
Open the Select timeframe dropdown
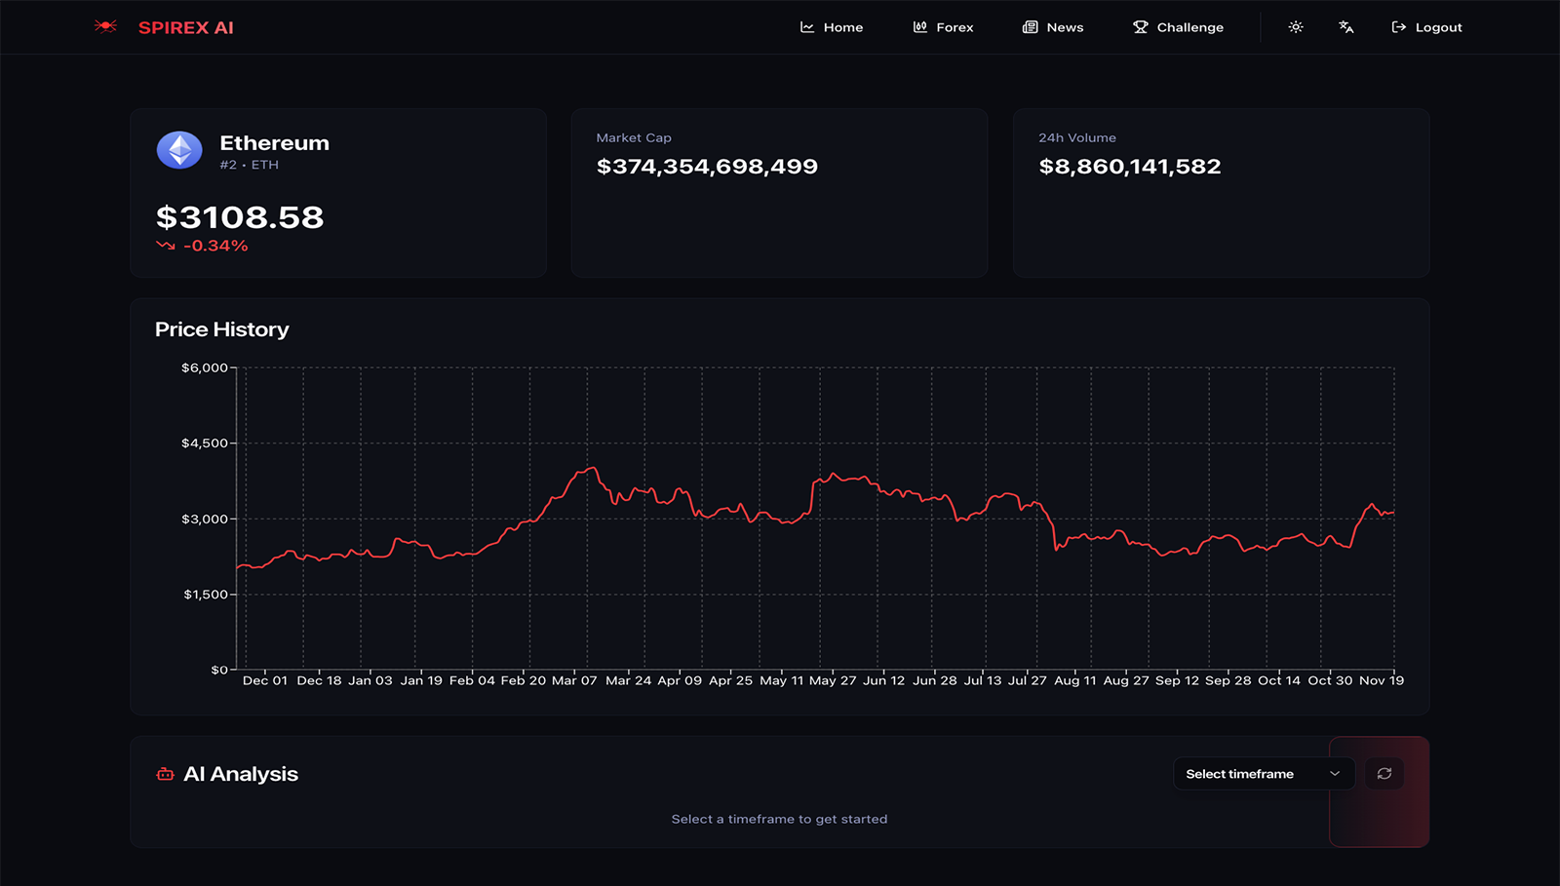[x=1264, y=774]
